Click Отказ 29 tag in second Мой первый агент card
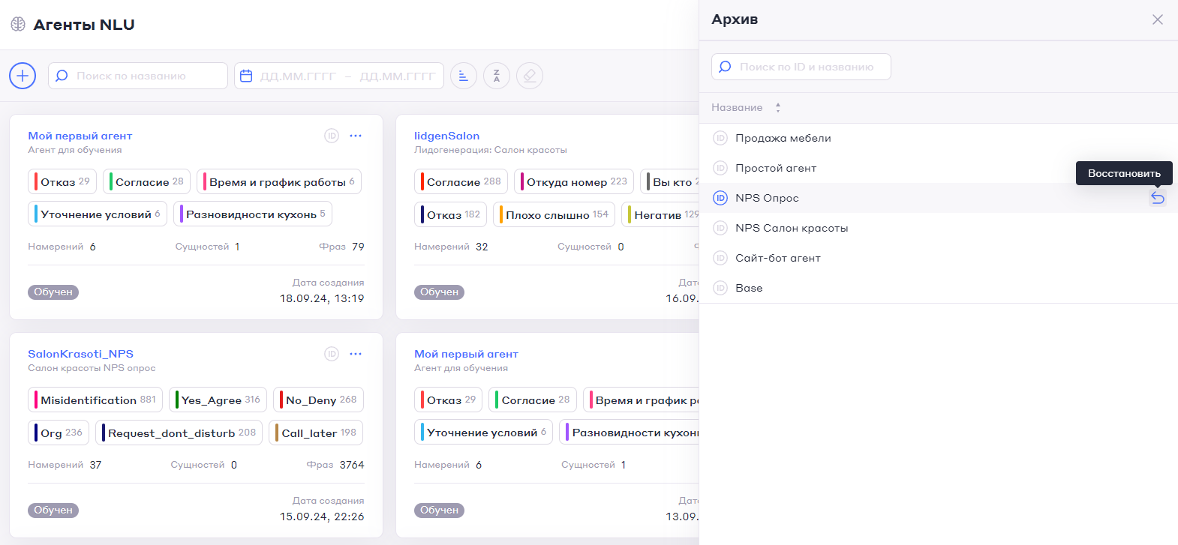Screen dimensions: 1178x545 pos(449,400)
